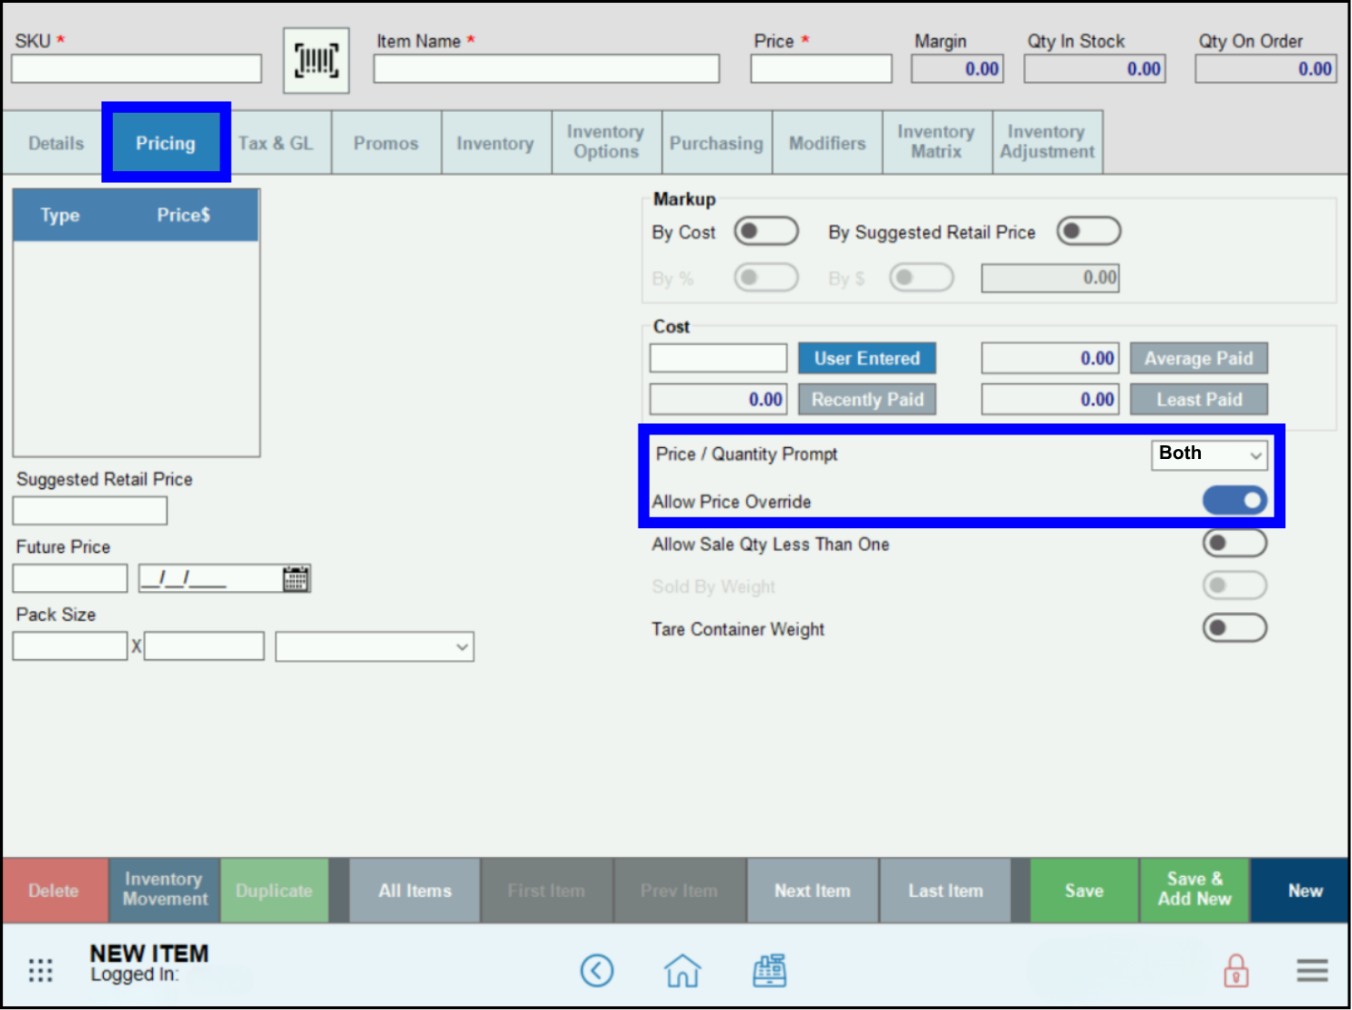
Task: Open the hamburger menu icon
Action: 1312,971
